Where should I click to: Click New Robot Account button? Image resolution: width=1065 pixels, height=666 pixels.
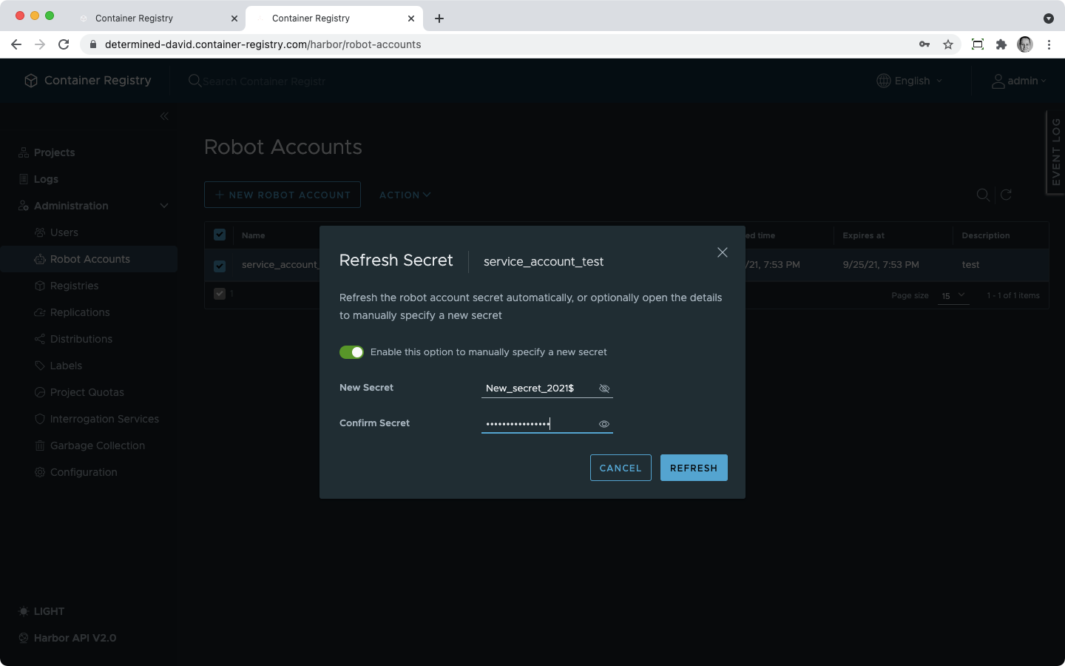click(x=283, y=195)
